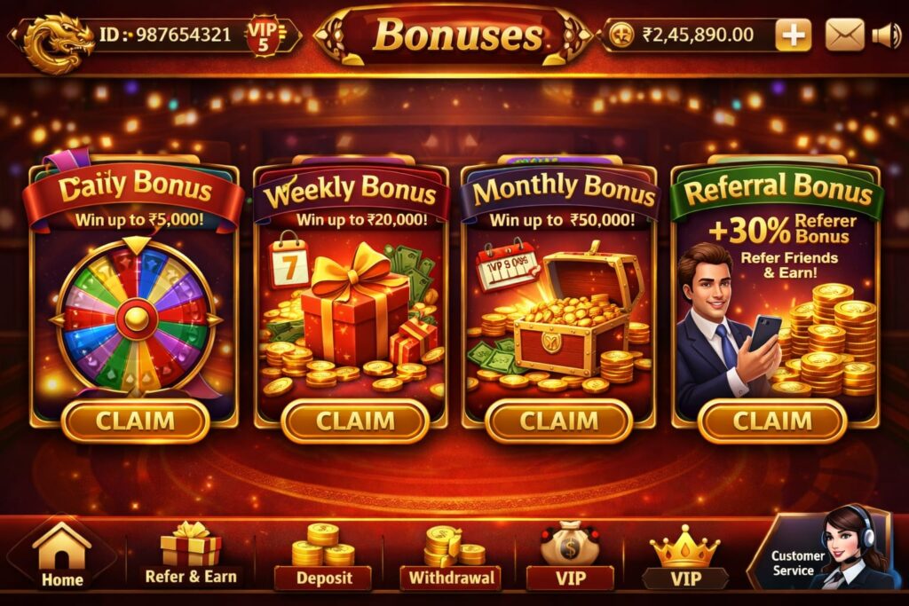Screen dimensions: 909x606
Task: Claim the Daily Bonus
Action: pyautogui.click(x=135, y=421)
